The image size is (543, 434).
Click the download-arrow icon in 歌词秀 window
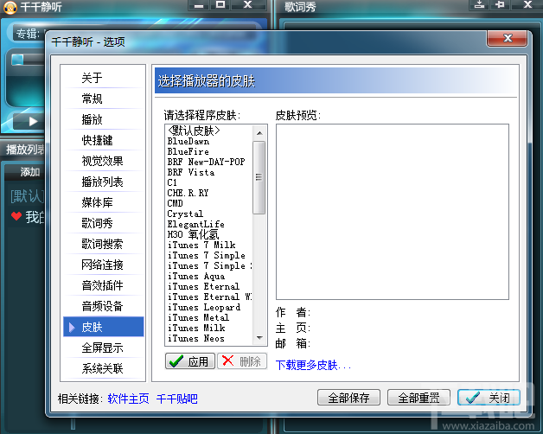click(479, 5)
